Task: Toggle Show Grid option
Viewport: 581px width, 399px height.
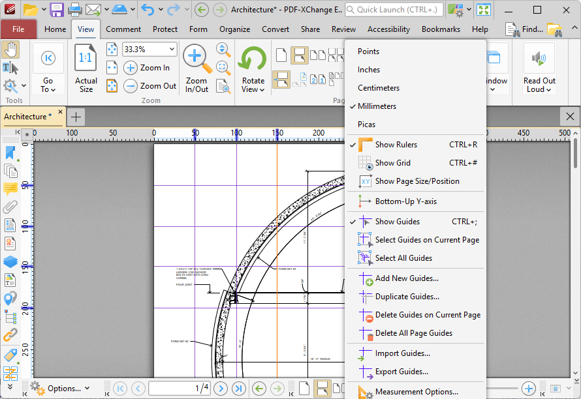Action: click(x=416, y=163)
